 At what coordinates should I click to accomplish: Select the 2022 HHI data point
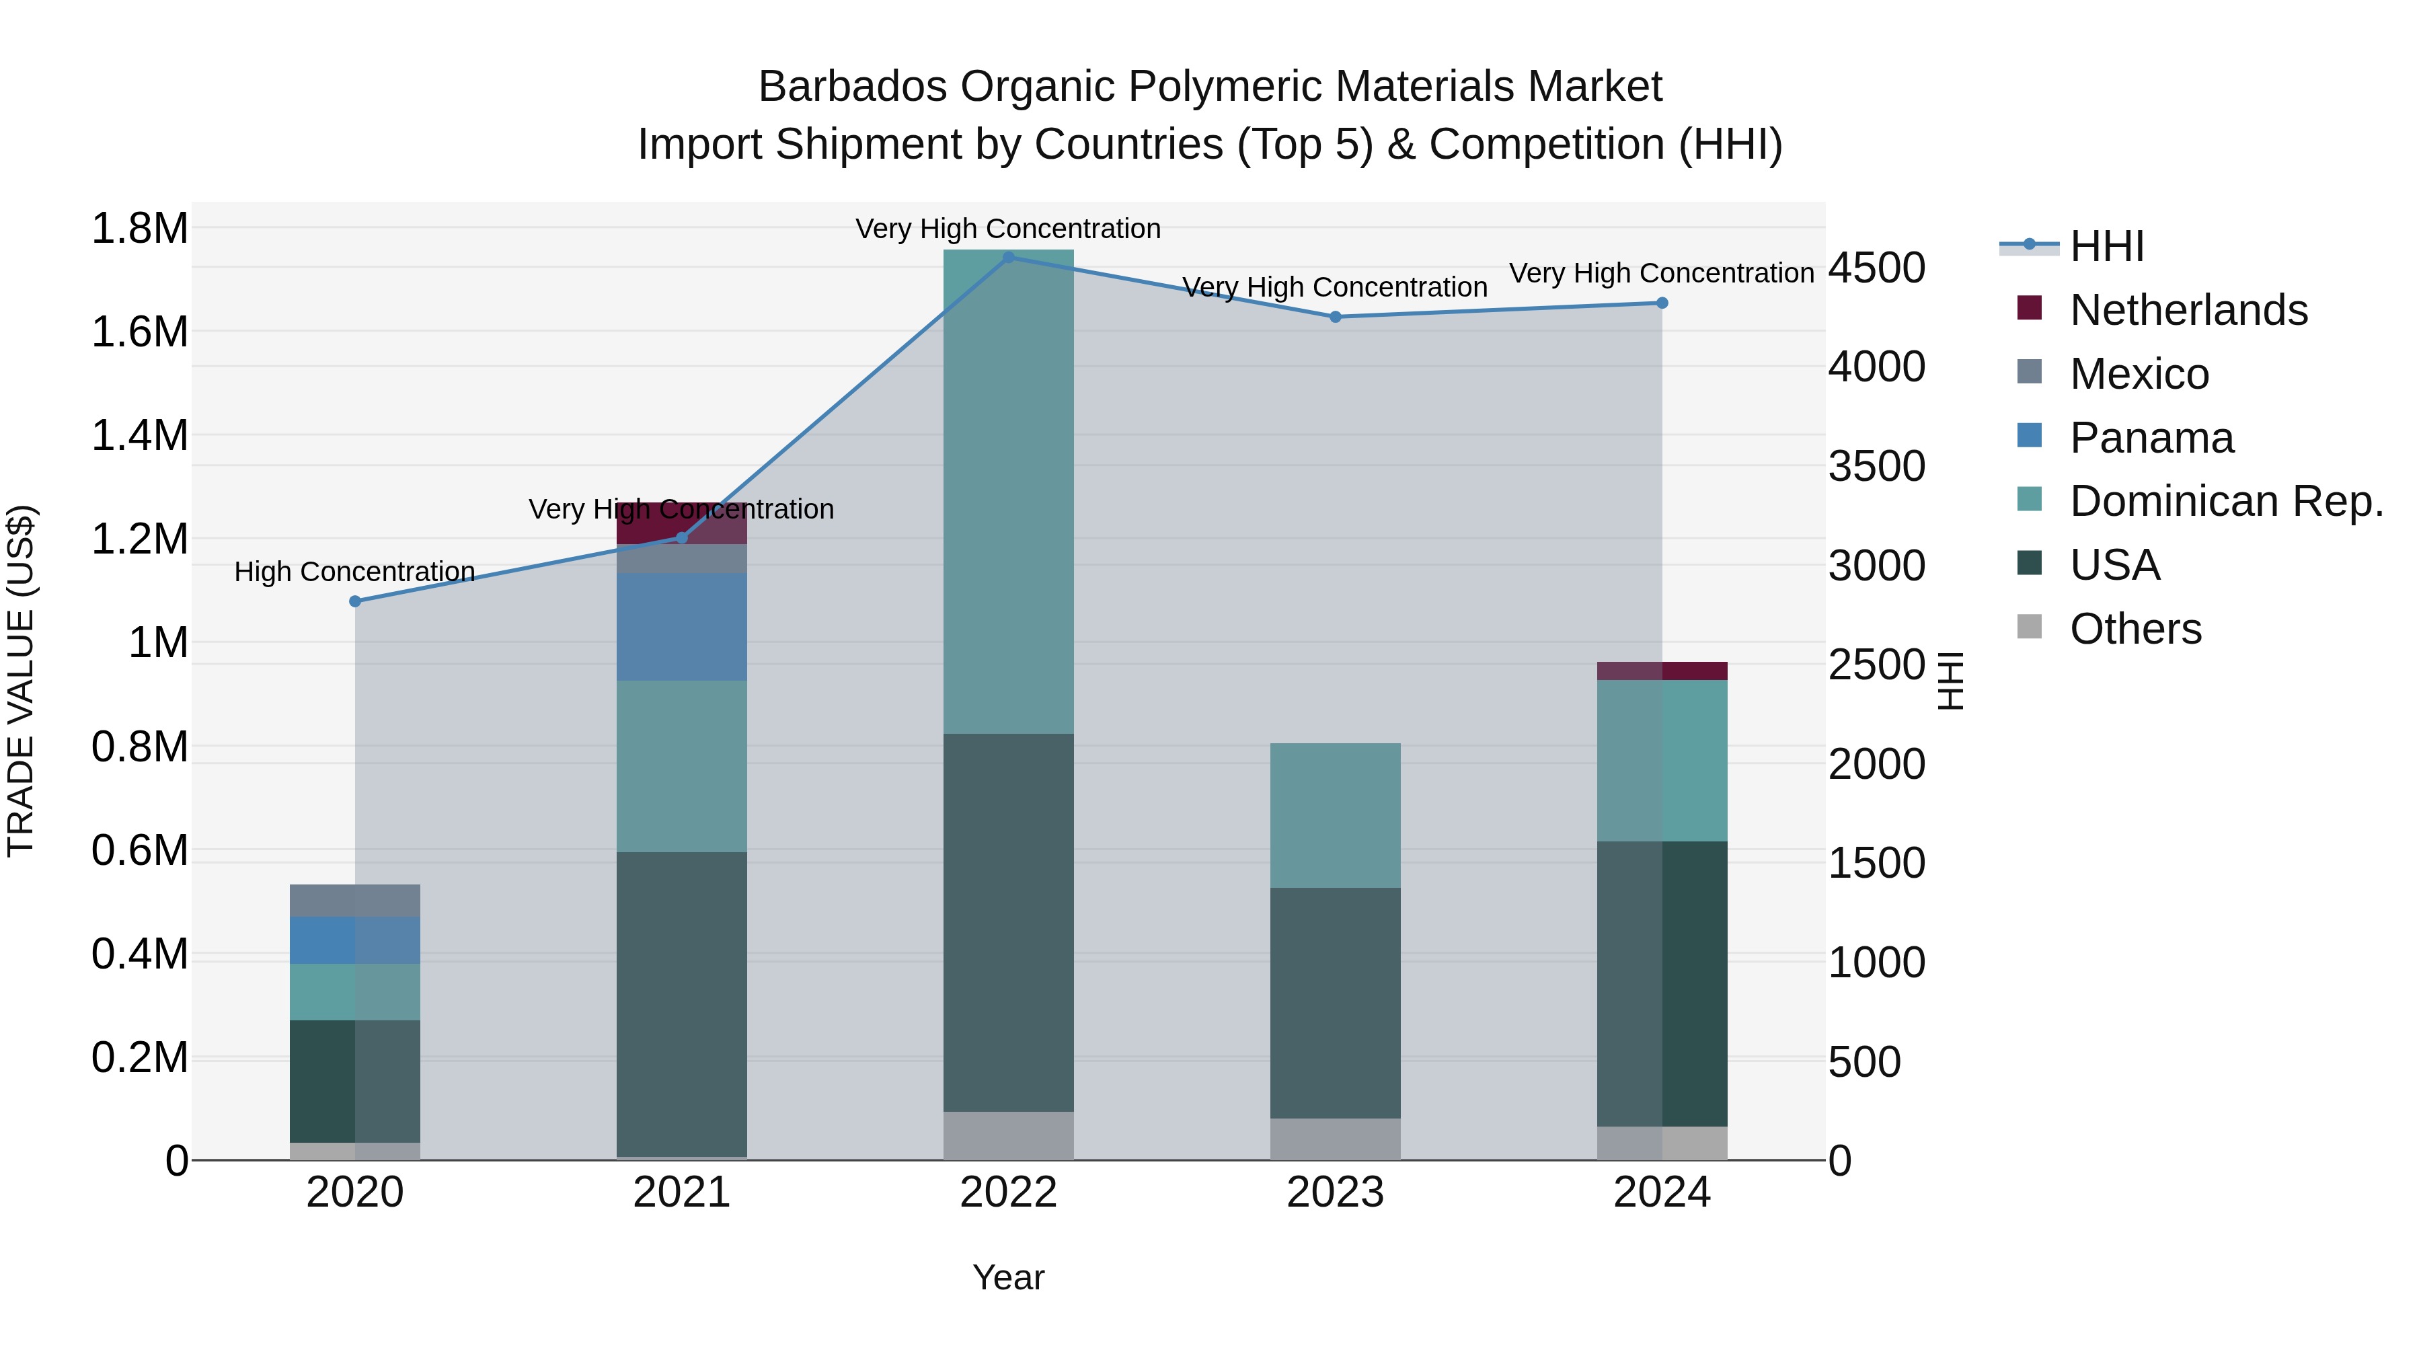click(x=1009, y=258)
